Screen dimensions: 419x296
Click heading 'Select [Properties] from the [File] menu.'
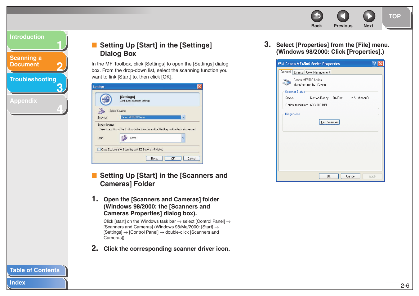coord(333,45)
